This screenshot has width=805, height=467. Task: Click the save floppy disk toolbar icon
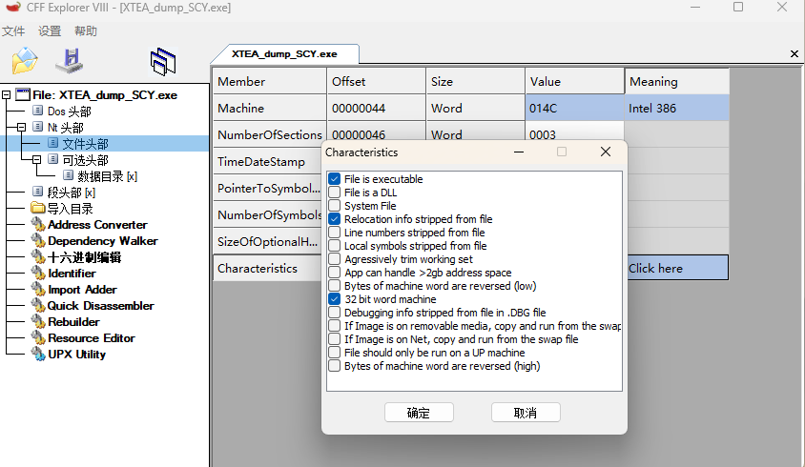pos(70,62)
